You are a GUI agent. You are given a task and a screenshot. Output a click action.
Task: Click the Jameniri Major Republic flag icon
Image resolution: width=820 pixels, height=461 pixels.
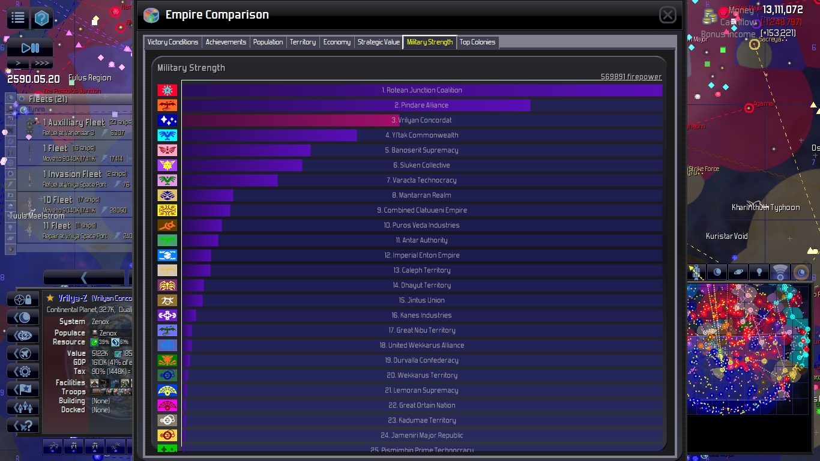point(167,435)
